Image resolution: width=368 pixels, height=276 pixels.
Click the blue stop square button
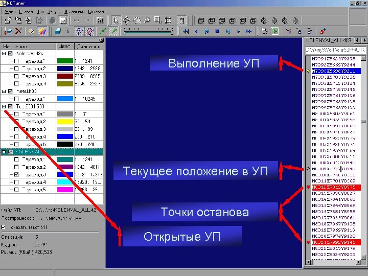[217, 31]
